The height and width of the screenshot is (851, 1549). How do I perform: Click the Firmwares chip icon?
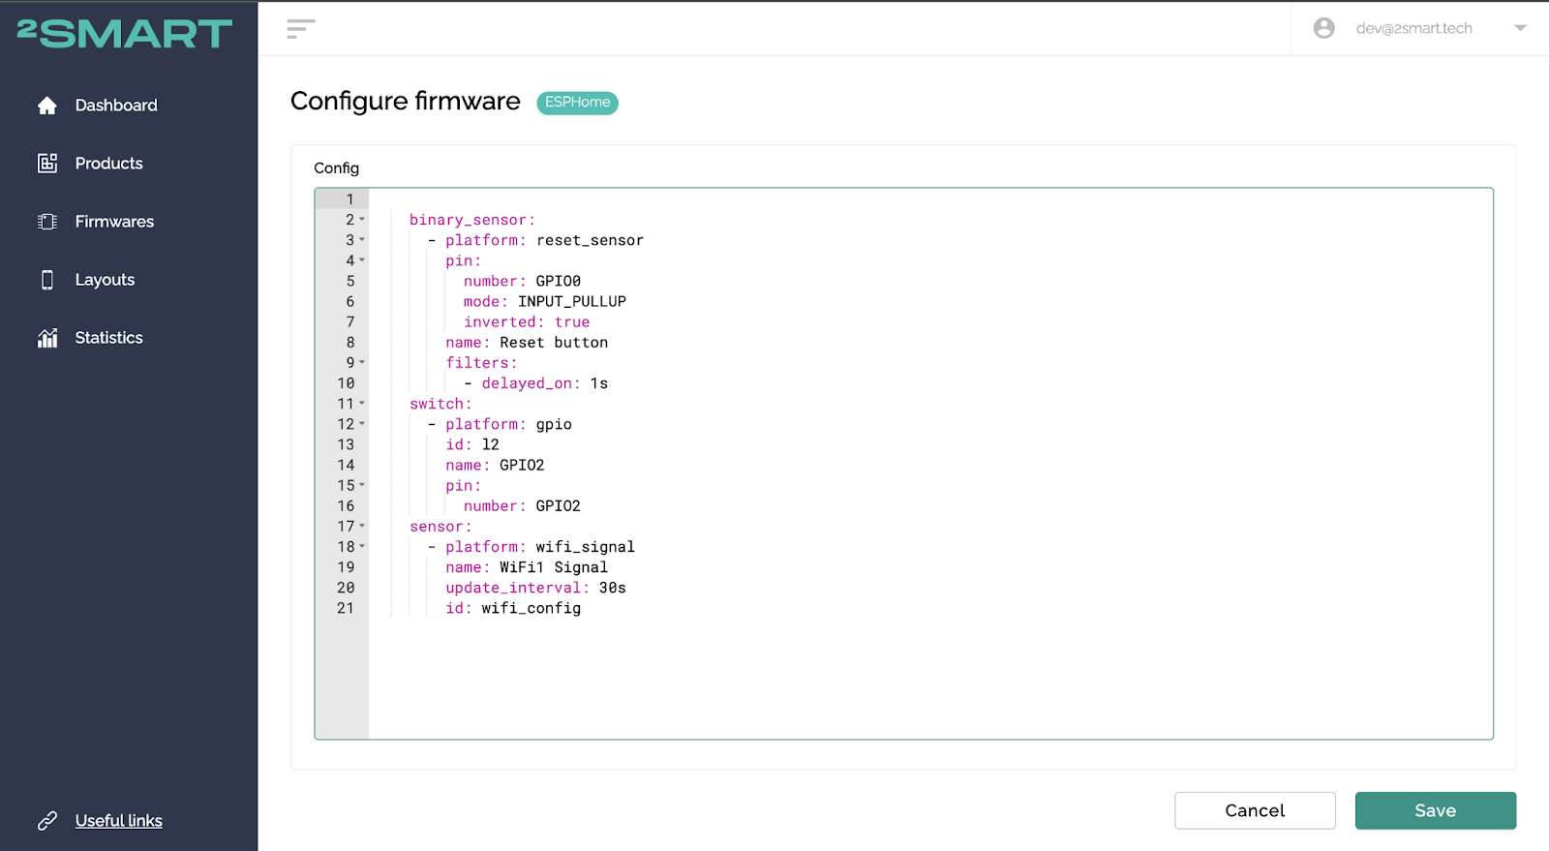pos(47,222)
